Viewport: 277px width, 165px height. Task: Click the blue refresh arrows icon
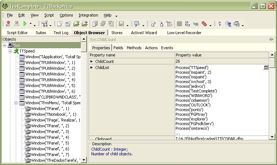(220, 24)
